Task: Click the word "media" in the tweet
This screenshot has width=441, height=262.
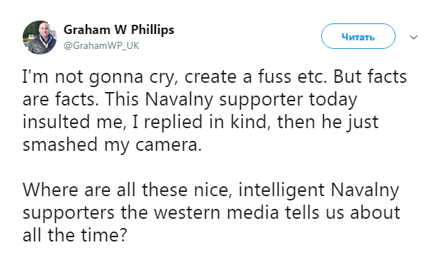Action: click(252, 213)
